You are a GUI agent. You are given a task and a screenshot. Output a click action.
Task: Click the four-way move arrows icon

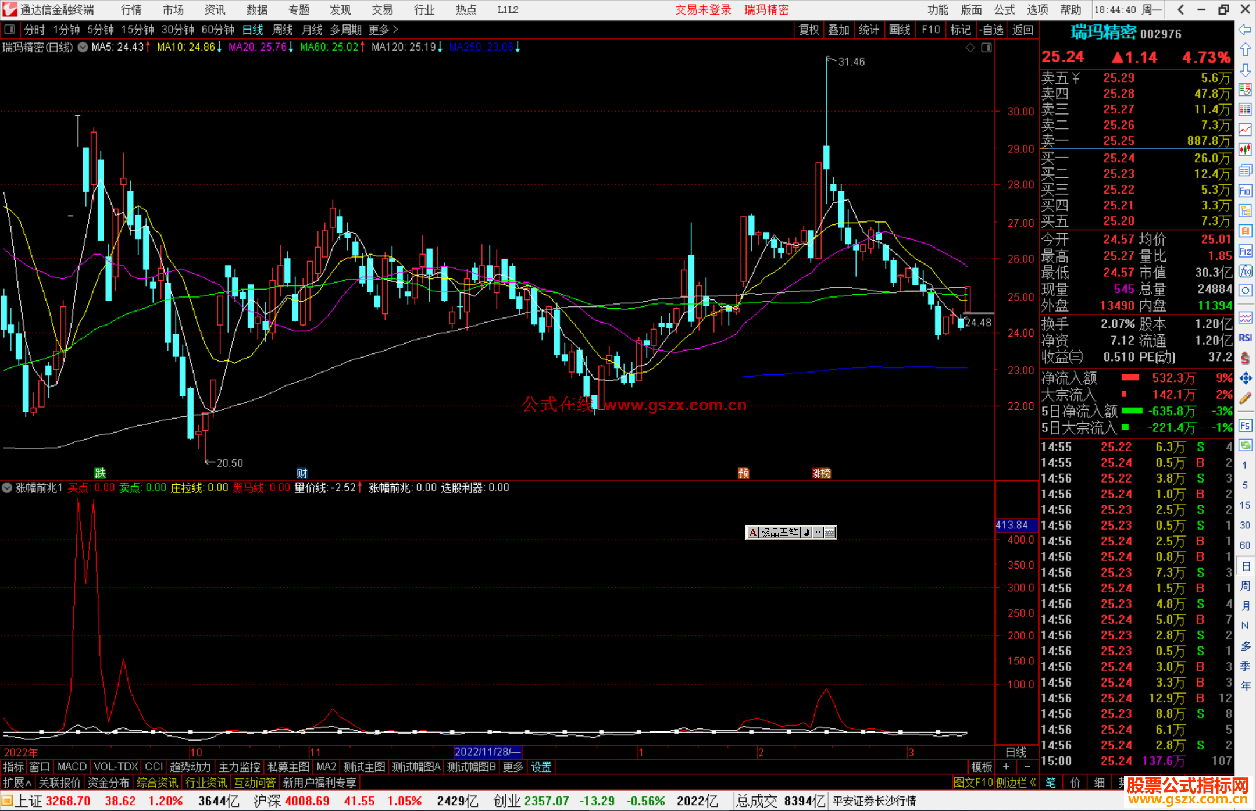coord(1245,378)
